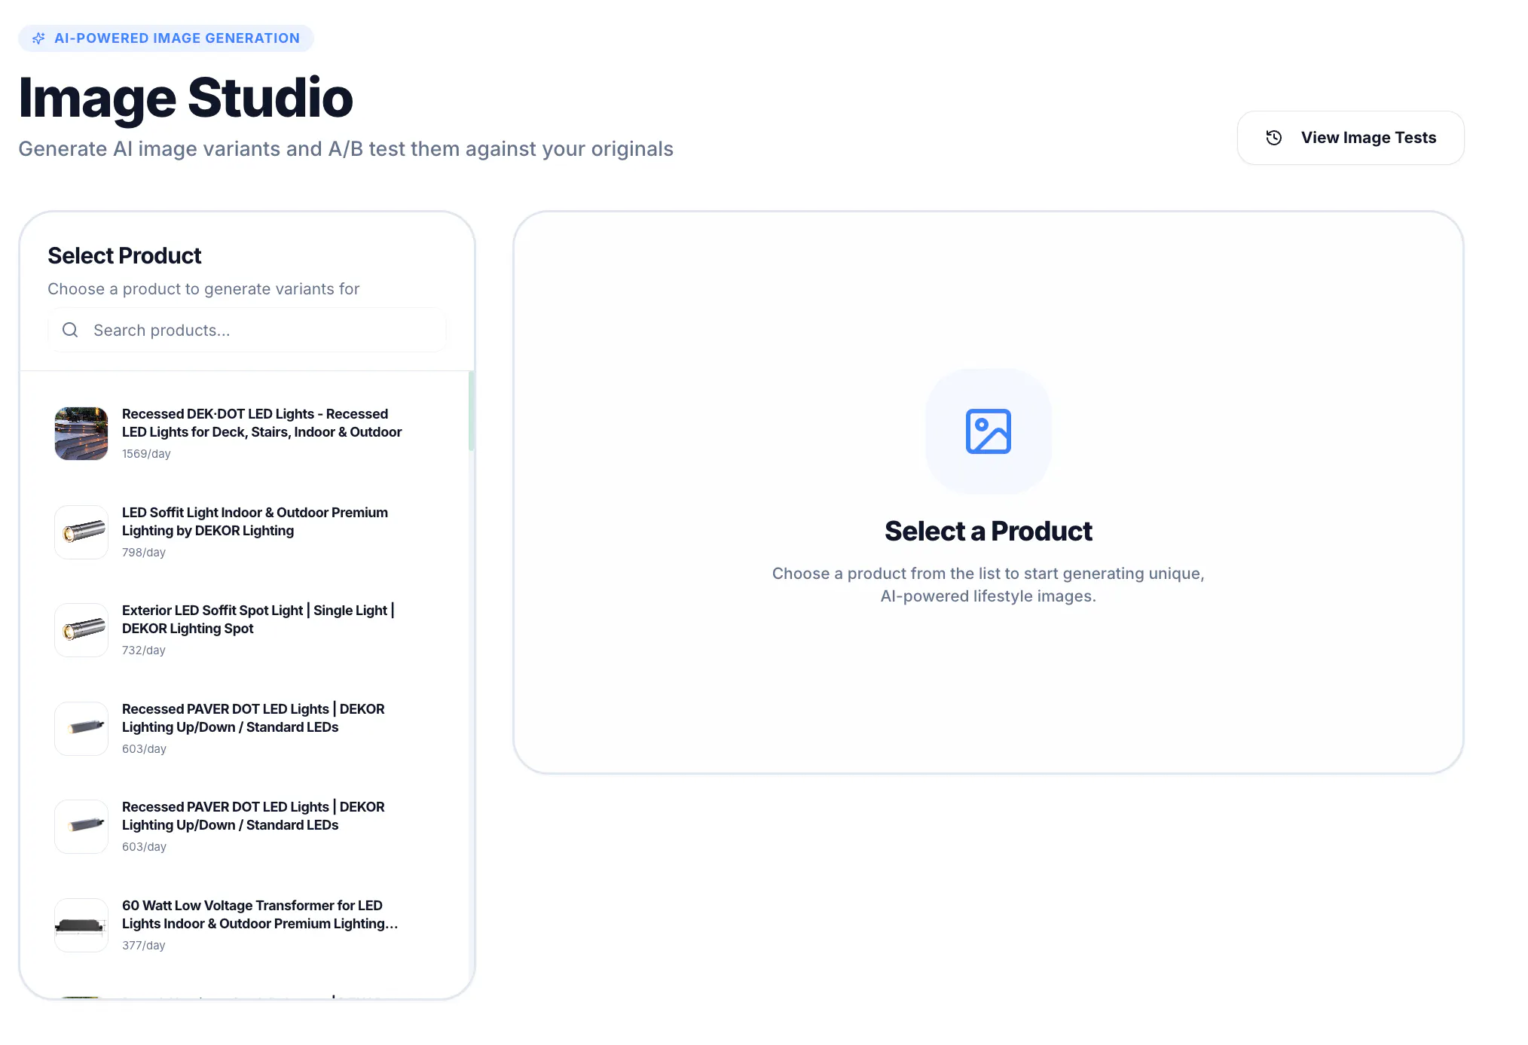Click the View Image Tests button
This screenshot has width=1528, height=1045.
1350,138
